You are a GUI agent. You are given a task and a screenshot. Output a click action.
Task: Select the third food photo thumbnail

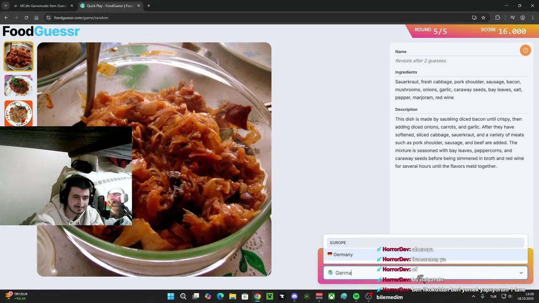click(x=19, y=113)
